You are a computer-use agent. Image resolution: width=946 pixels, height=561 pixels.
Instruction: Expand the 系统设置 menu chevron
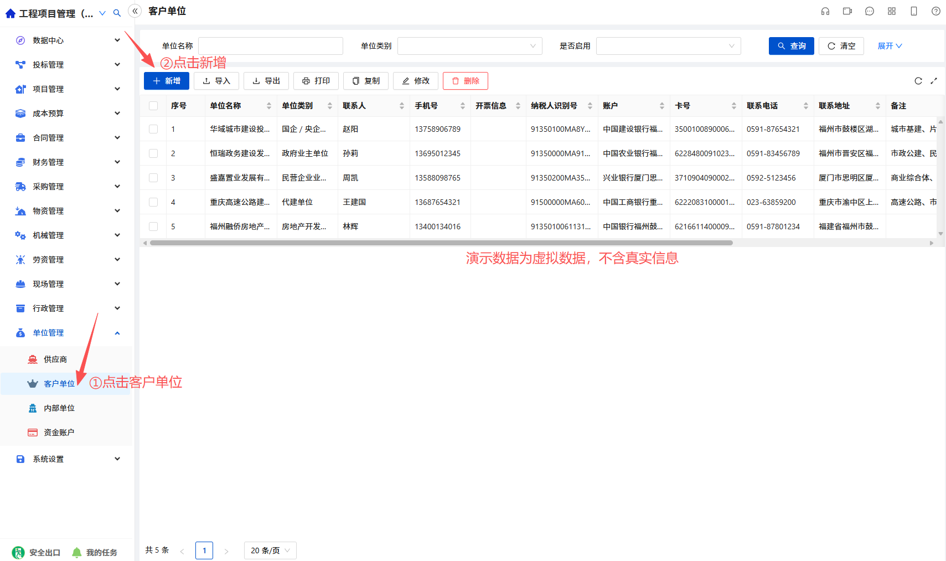(117, 459)
